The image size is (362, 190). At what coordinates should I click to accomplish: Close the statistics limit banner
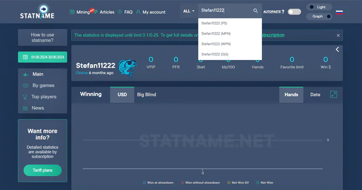338,36
